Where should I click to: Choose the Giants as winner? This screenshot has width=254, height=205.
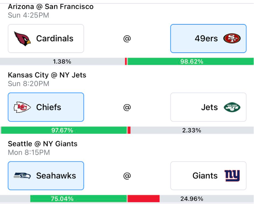click(x=208, y=176)
